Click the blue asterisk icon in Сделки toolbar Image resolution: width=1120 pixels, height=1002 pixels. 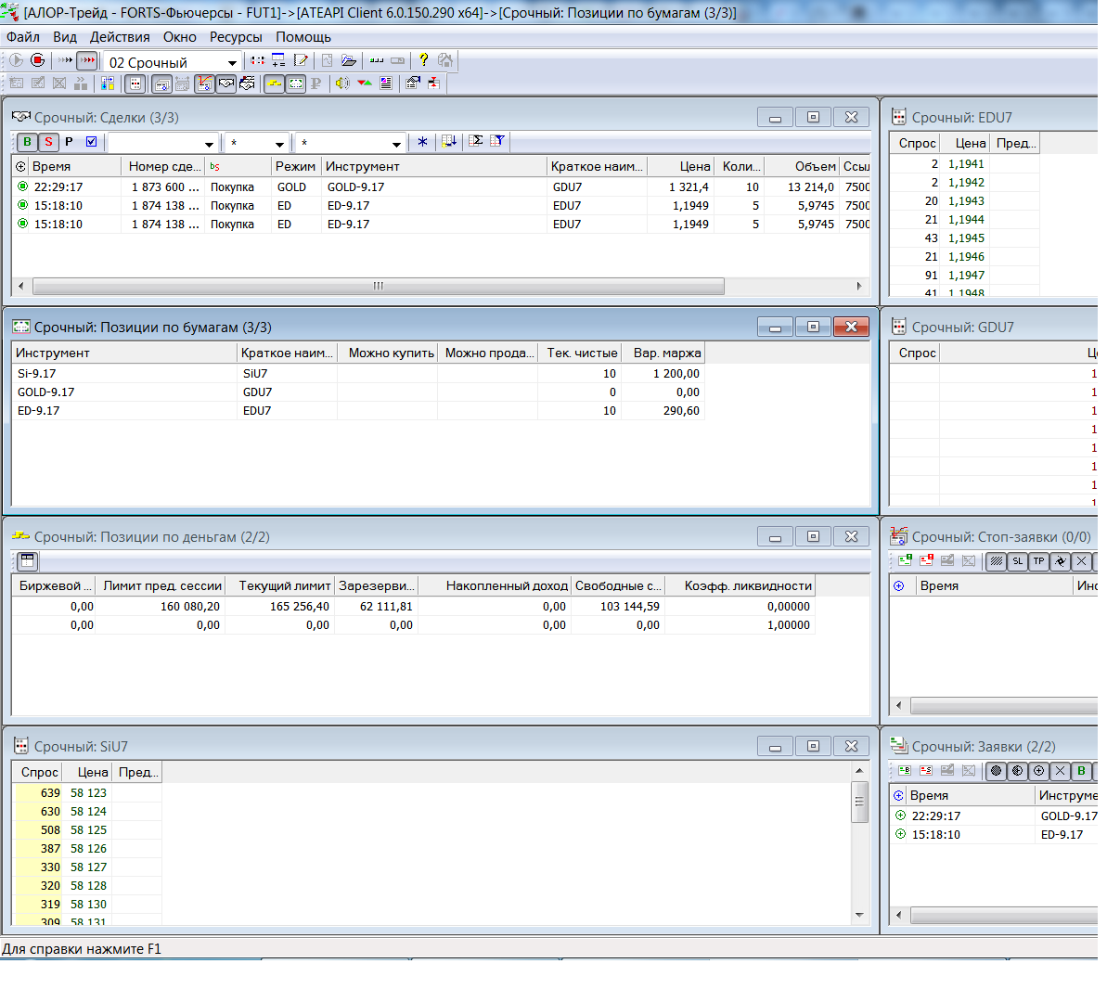422,142
